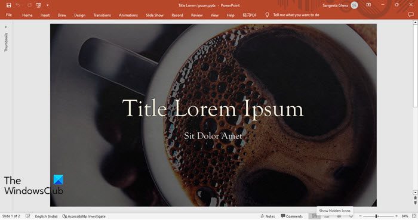Viewport: 418px width, 220px height.
Task: Switch to the Home tab
Action: 27,15
